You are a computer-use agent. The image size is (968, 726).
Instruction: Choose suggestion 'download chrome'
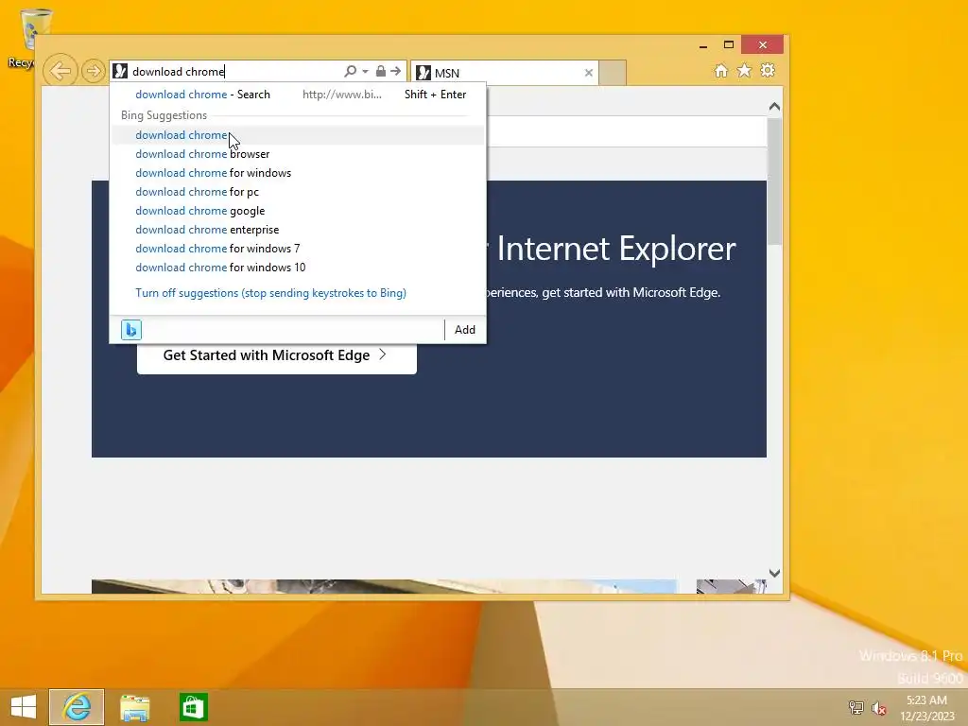click(x=298, y=135)
